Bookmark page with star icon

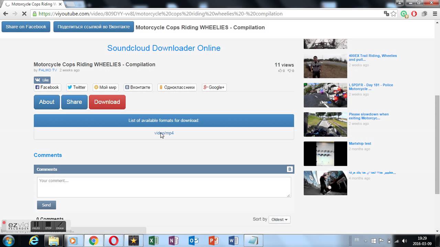click(x=394, y=14)
